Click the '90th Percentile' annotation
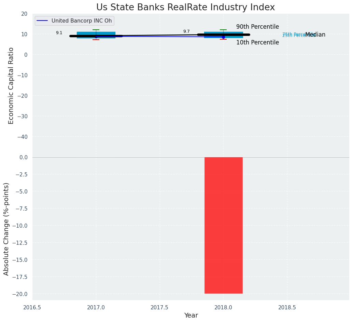This screenshot has height=322, width=353. (x=257, y=27)
